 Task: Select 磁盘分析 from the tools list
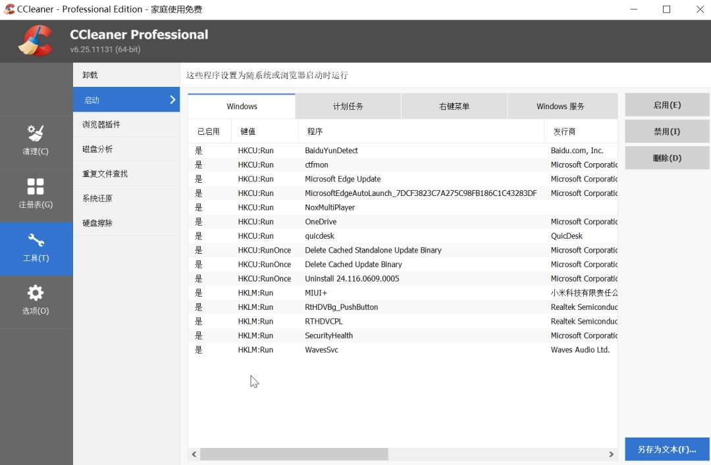click(x=97, y=149)
